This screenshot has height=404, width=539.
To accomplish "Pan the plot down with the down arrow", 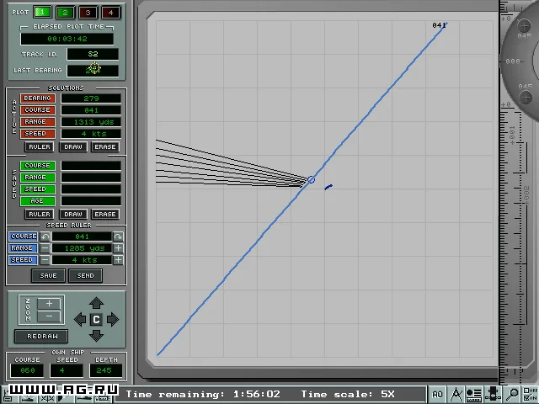I will [x=96, y=336].
